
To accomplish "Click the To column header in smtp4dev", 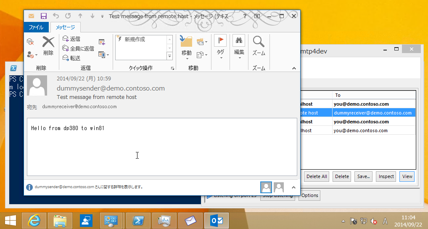I will [374, 95].
